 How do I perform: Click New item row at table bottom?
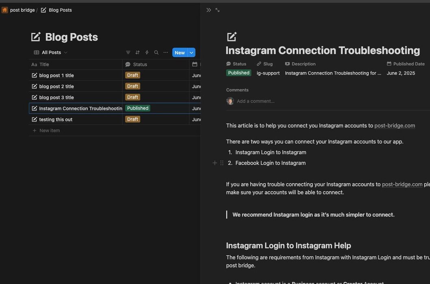point(49,131)
